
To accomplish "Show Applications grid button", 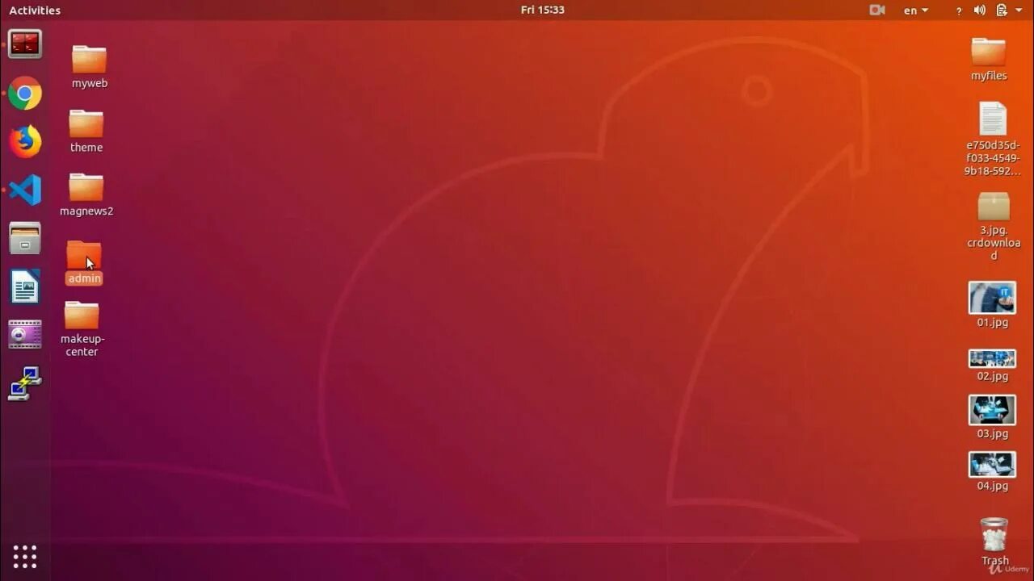I will point(25,557).
